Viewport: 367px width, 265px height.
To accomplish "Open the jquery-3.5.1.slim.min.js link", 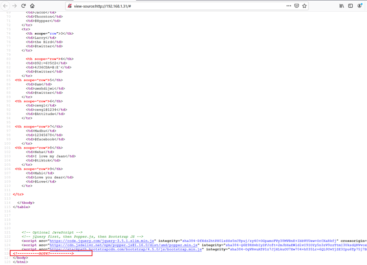I will pos(102,241).
